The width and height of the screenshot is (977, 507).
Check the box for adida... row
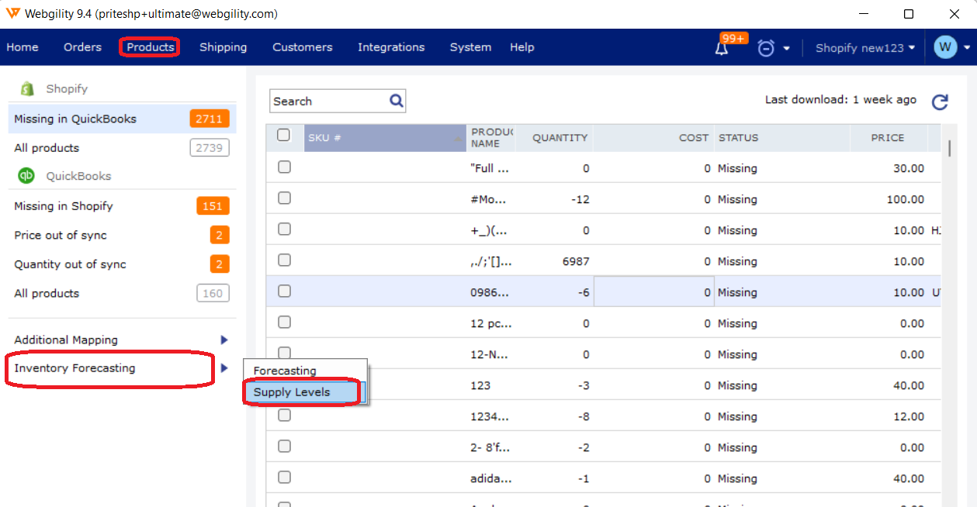click(284, 477)
